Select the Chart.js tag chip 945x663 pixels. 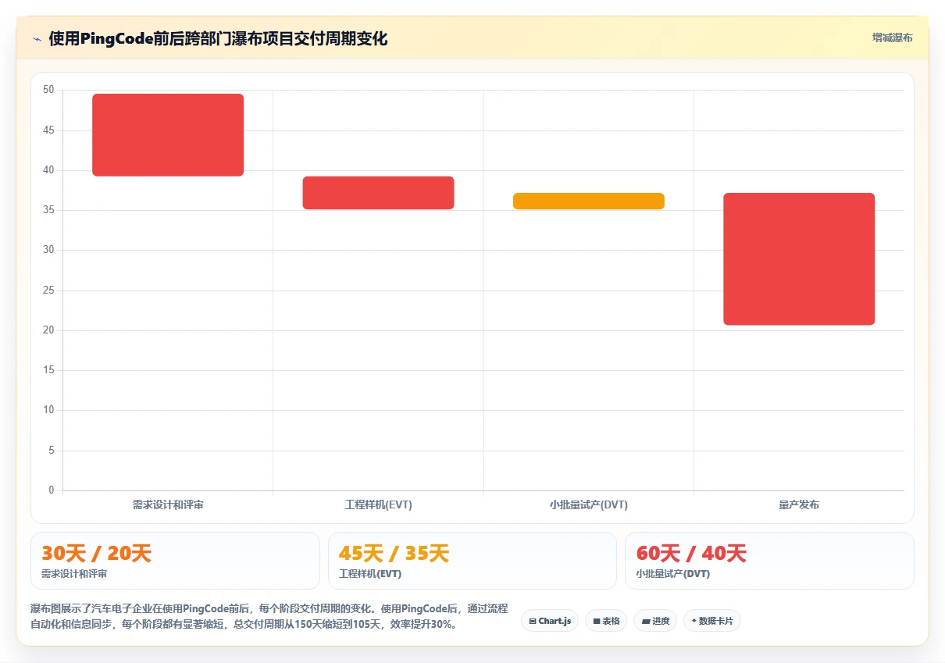(x=550, y=621)
